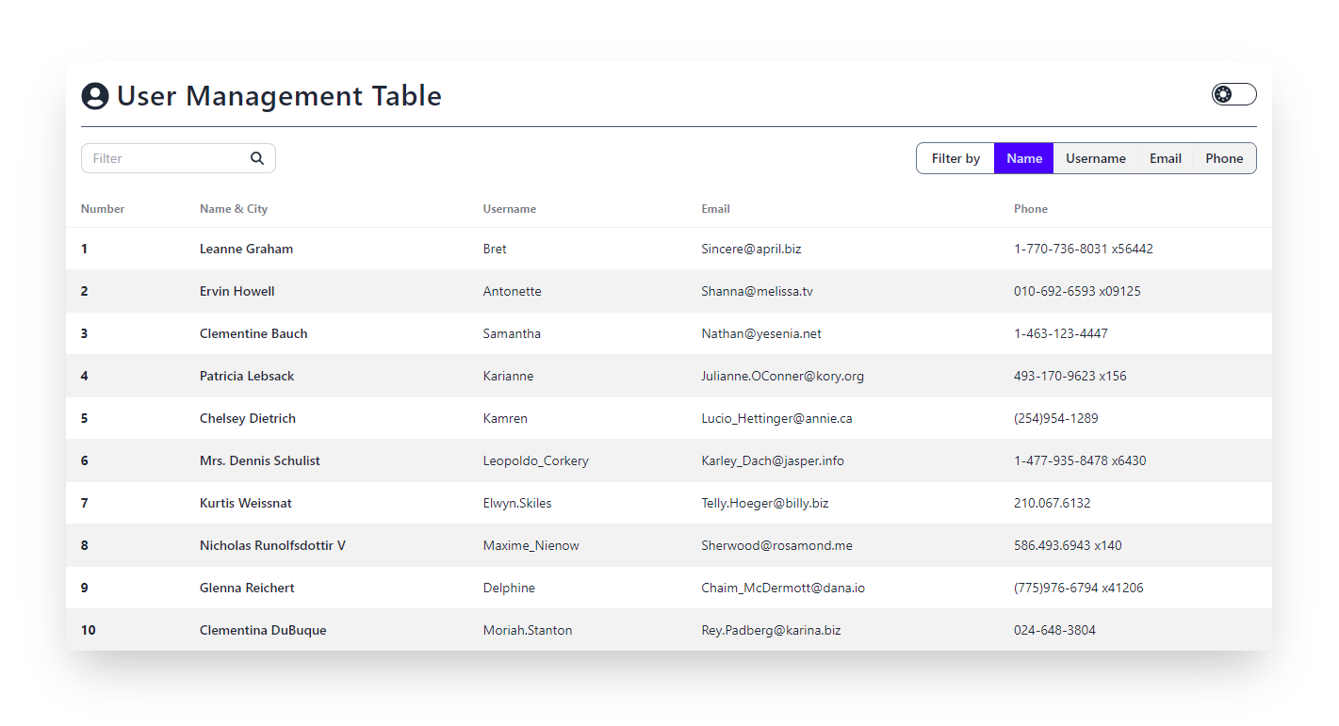Click the email Chaim_McDermott@dana.io
The height and width of the screenshot is (726, 1339).
point(783,588)
